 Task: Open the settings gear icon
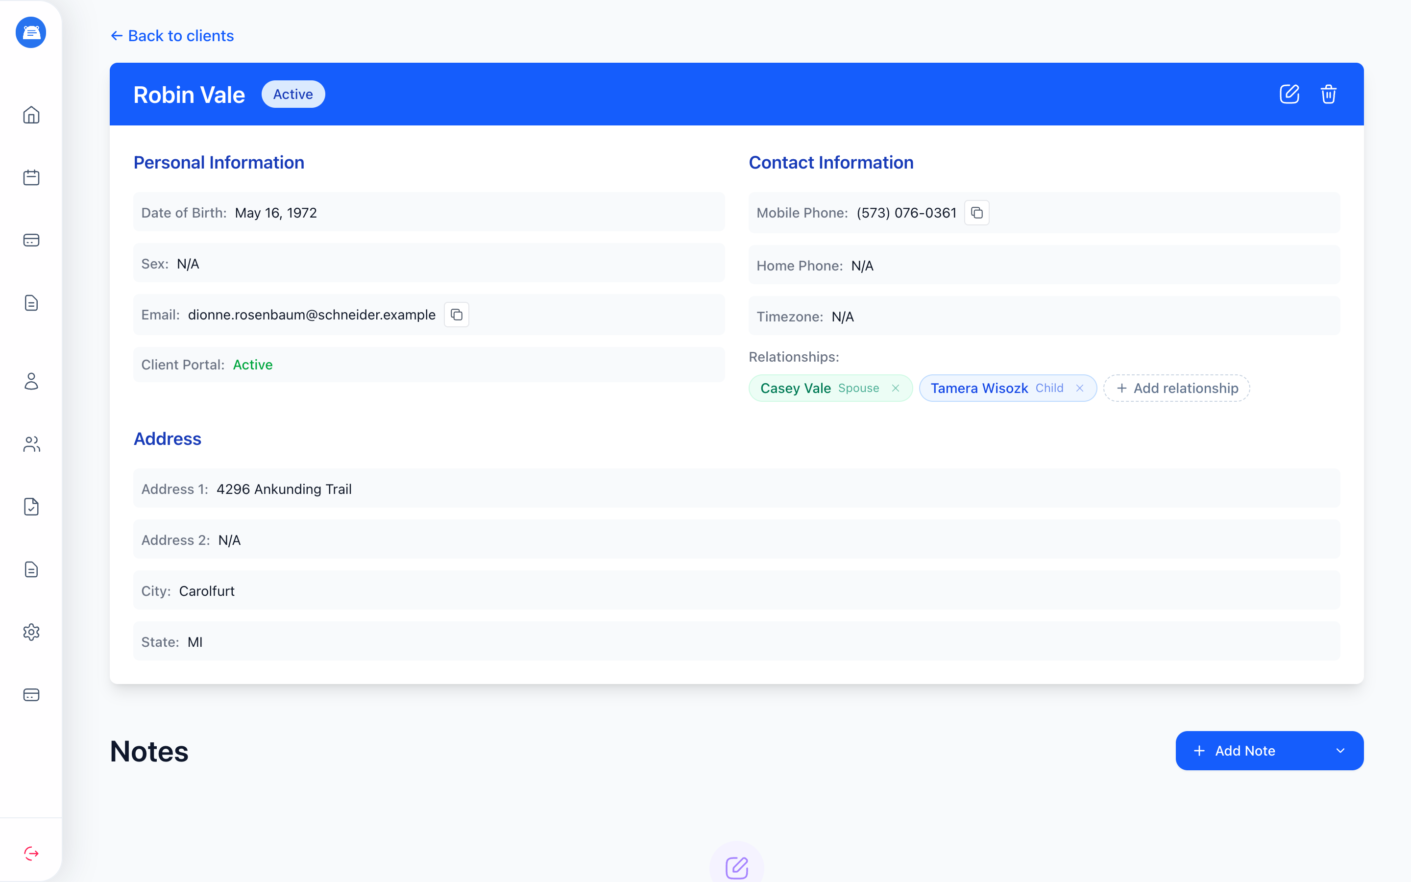pos(31,632)
